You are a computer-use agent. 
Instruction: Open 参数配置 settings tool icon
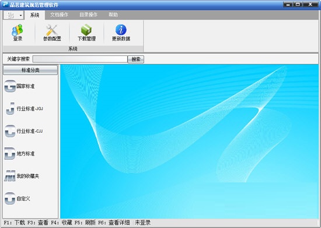pyautogui.click(x=51, y=30)
